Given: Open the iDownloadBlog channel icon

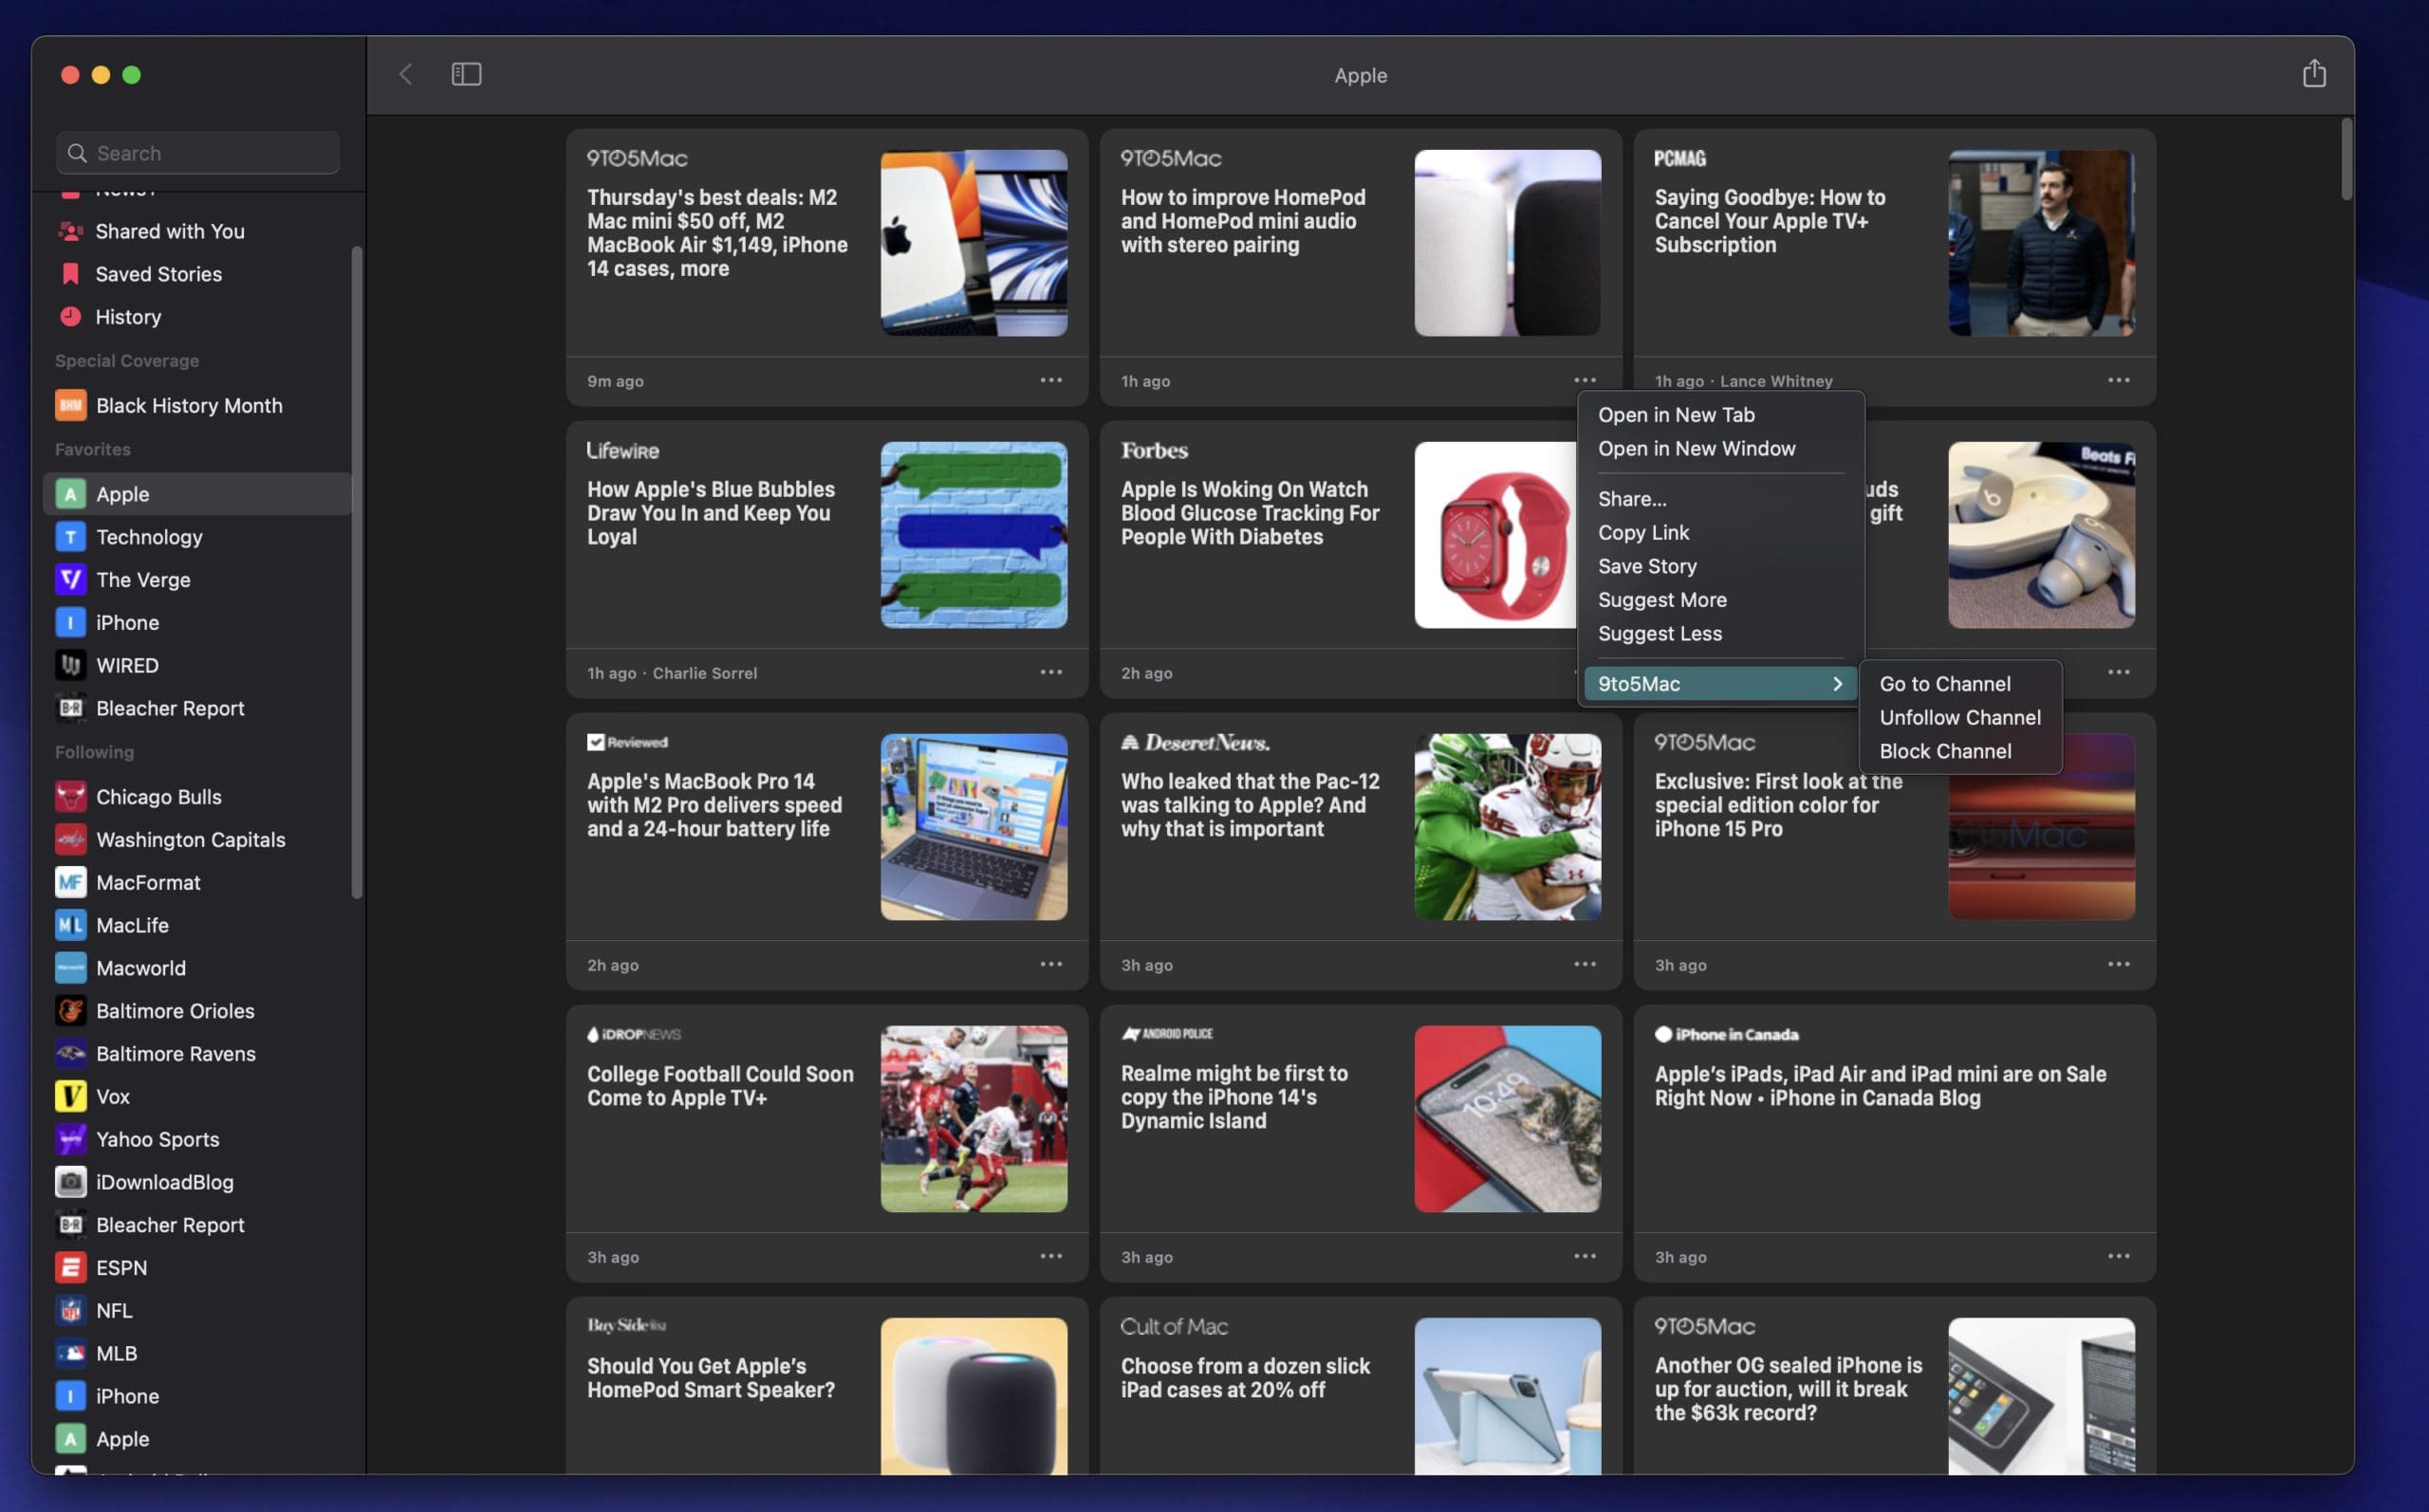Looking at the screenshot, I should click(x=70, y=1182).
